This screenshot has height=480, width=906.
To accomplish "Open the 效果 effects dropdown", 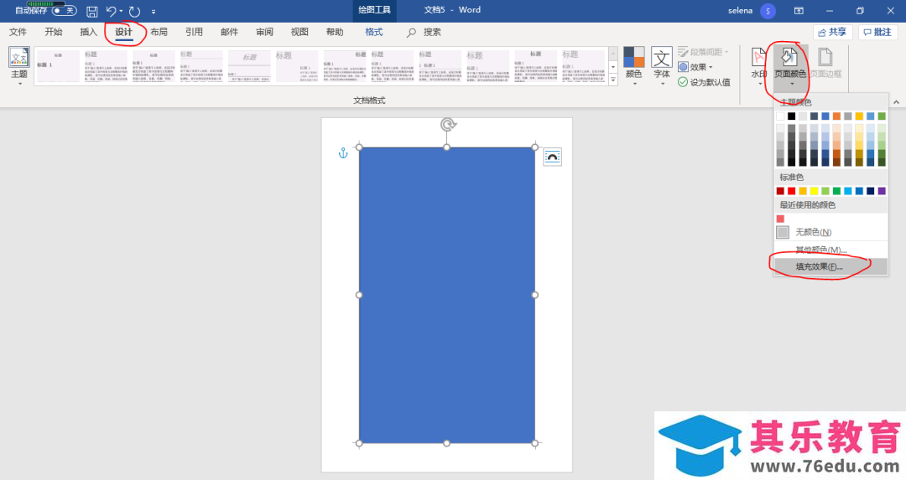I will (695, 67).
